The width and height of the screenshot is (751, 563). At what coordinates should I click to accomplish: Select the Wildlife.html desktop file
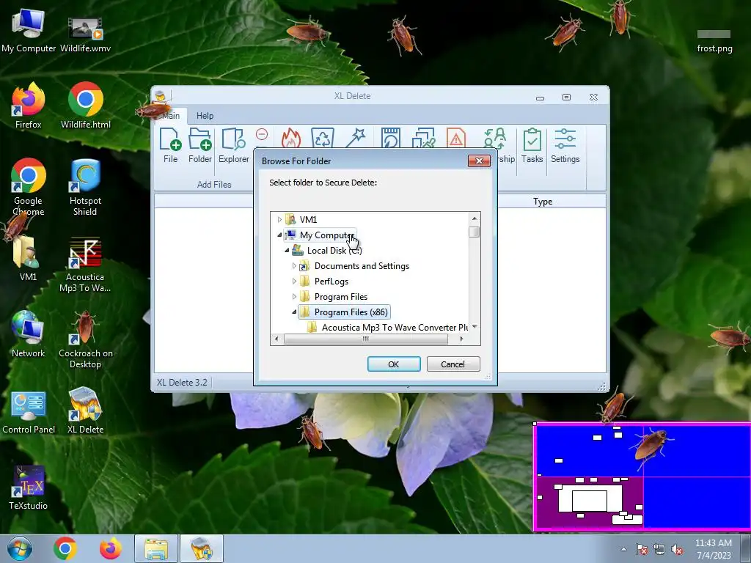point(86,106)
